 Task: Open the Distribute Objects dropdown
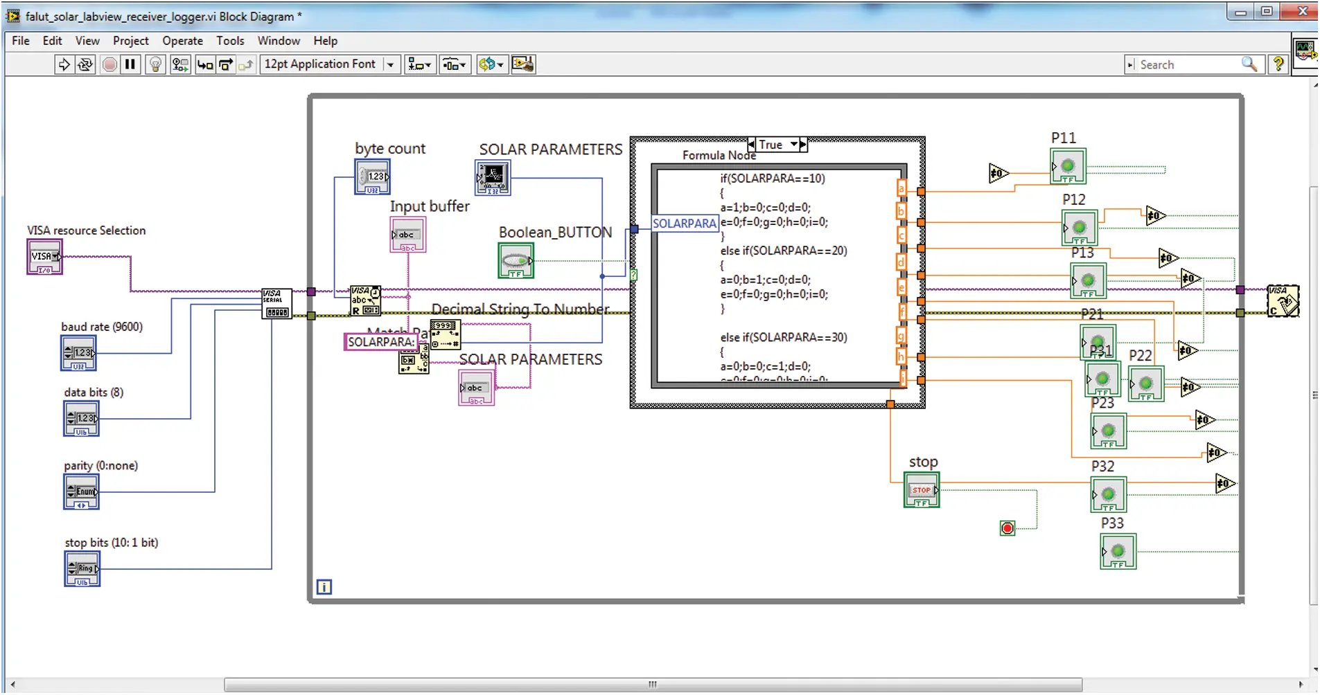(455, 64)
